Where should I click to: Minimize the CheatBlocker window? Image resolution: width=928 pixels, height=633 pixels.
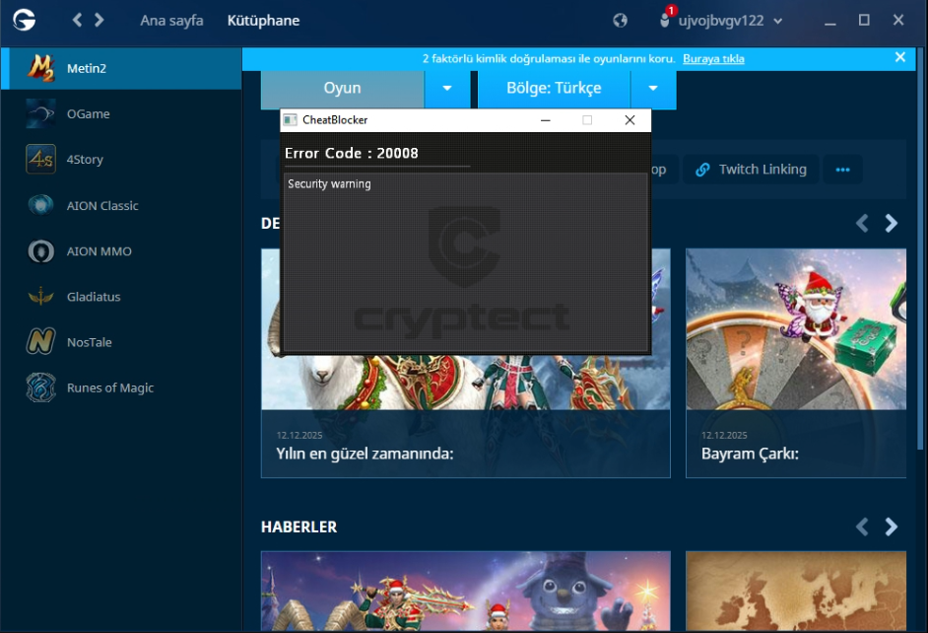coord(545,120)
